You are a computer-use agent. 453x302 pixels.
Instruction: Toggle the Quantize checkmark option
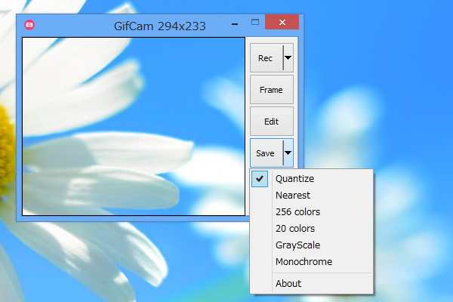click(x=311, y=179)
